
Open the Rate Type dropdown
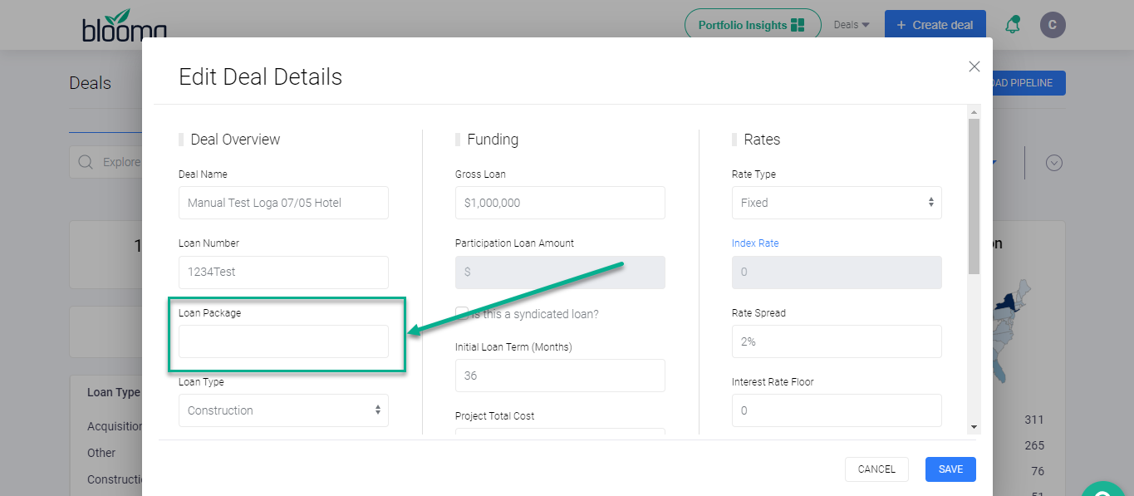pos(837,203)
